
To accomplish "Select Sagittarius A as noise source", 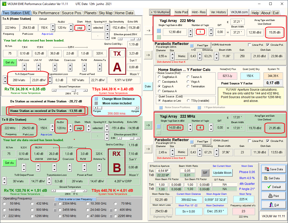I will click(159, 77).
